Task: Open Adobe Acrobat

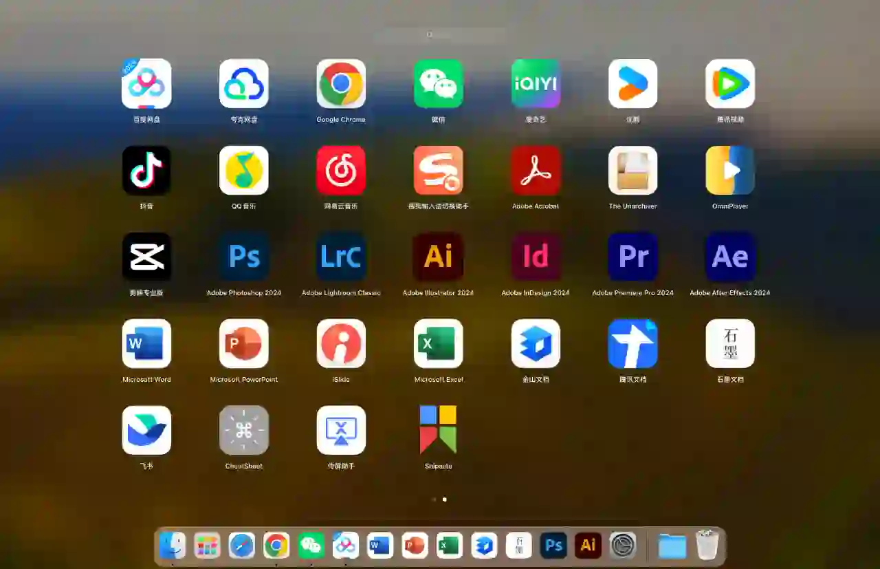Action: point(536,171)
